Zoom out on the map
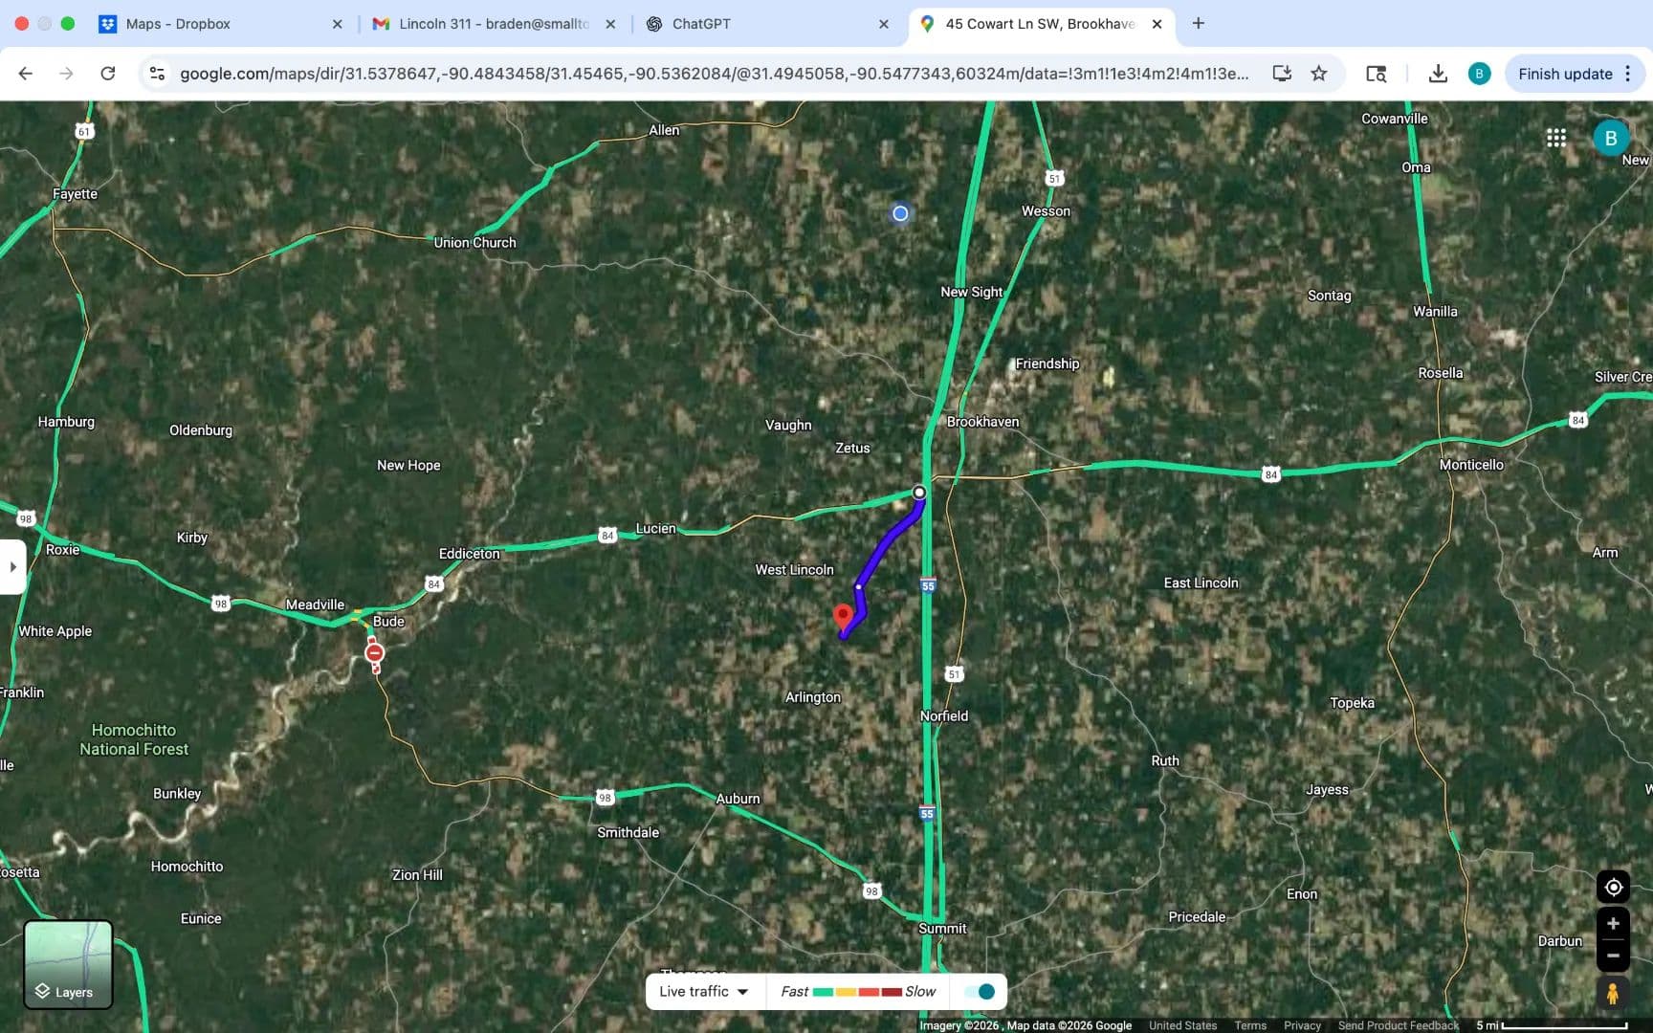 tap(1613, 956)
